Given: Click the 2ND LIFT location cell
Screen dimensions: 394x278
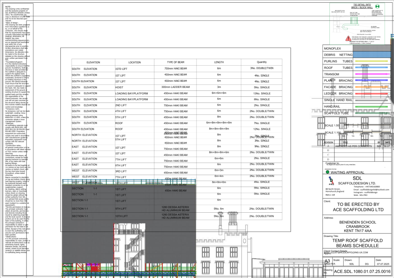Looking at the screenshot, I should 121,105.
